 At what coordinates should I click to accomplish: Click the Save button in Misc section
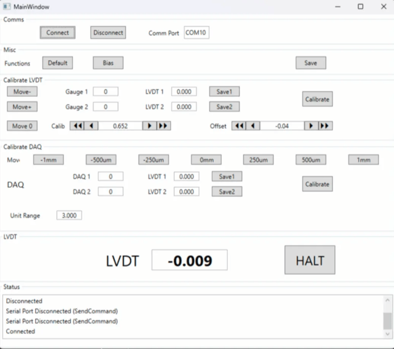pyautogui.click(x=311, y=63)
